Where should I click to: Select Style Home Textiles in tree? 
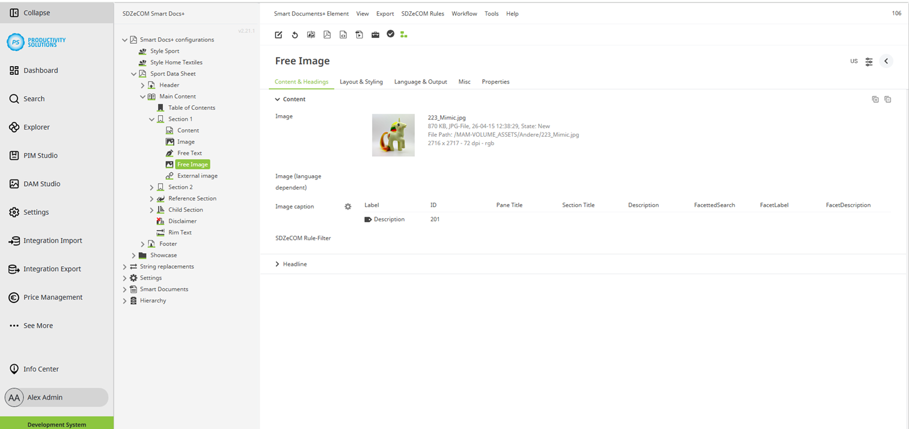(x=176, y=62)
